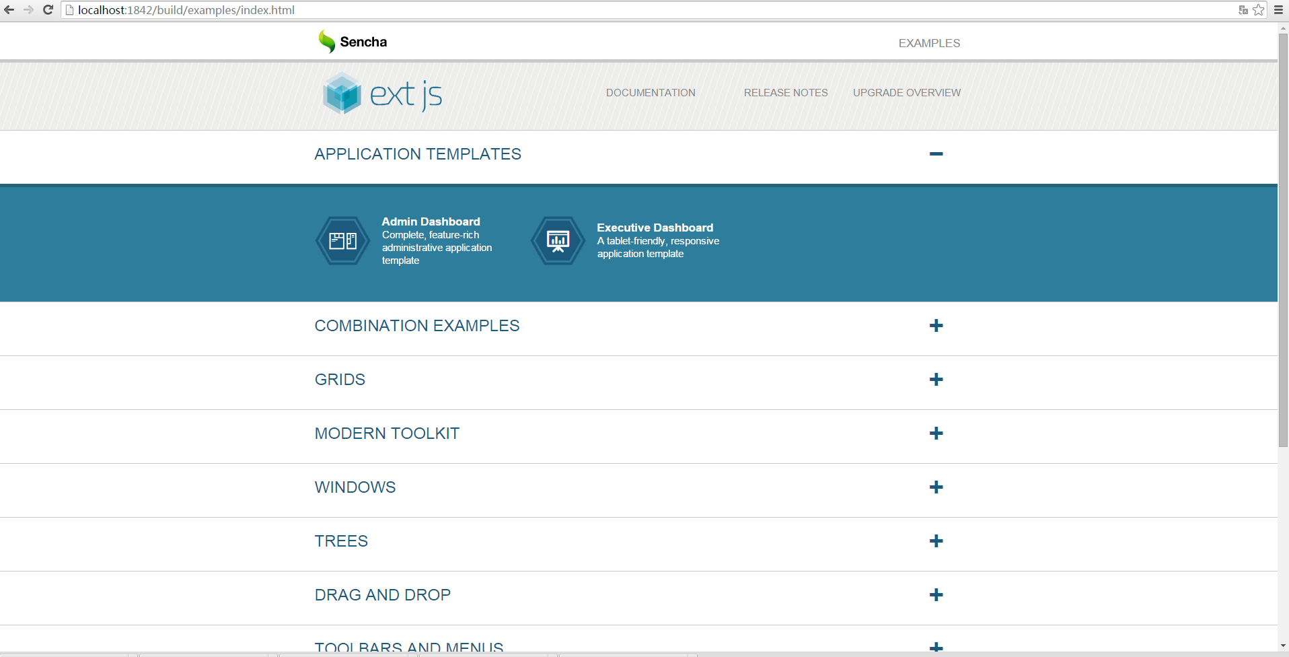Open the Admin Dashboard hexagon icon

343,240
